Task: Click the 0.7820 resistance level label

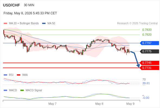Action: coord(147,35)
